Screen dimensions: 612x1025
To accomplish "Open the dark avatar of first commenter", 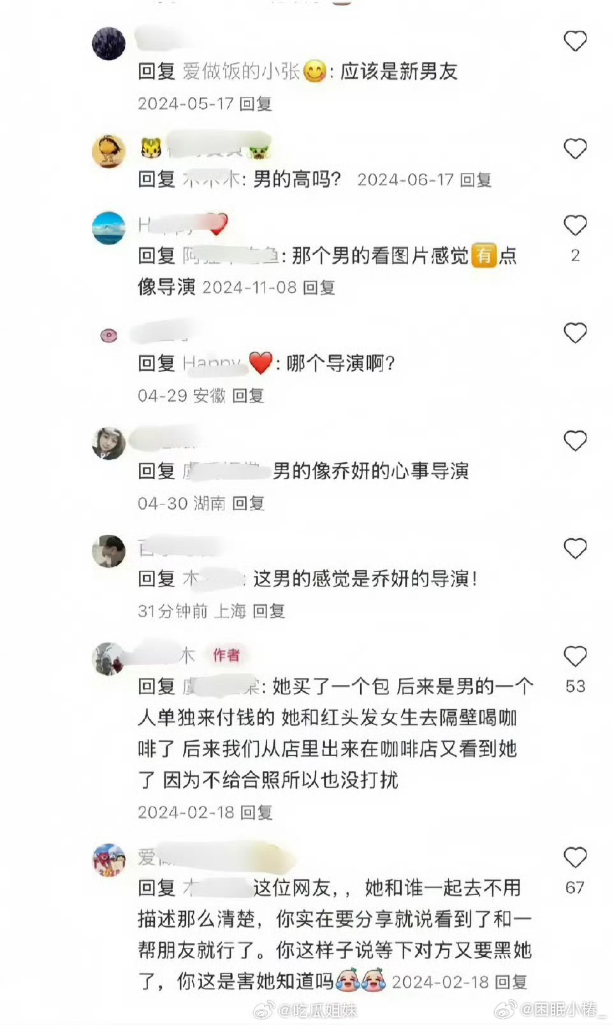I will click(x=109, y=43).
